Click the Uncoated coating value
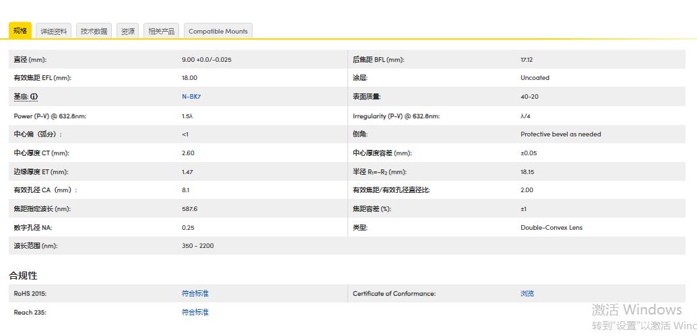This screenshot has width=697, height=336. [535, 78]
